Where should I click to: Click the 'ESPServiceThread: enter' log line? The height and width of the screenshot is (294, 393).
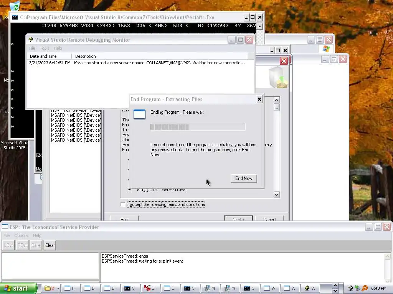coord(125,256)
